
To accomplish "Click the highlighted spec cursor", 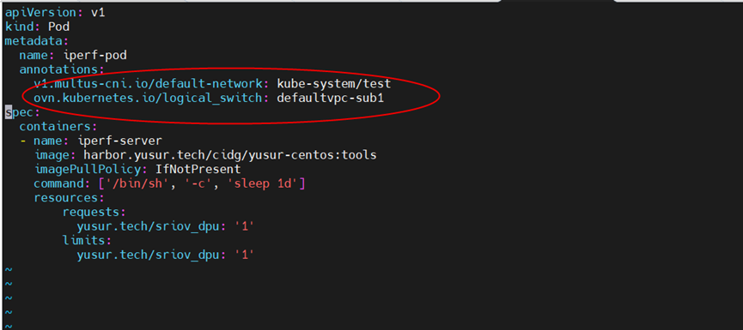I will point(8,112).
